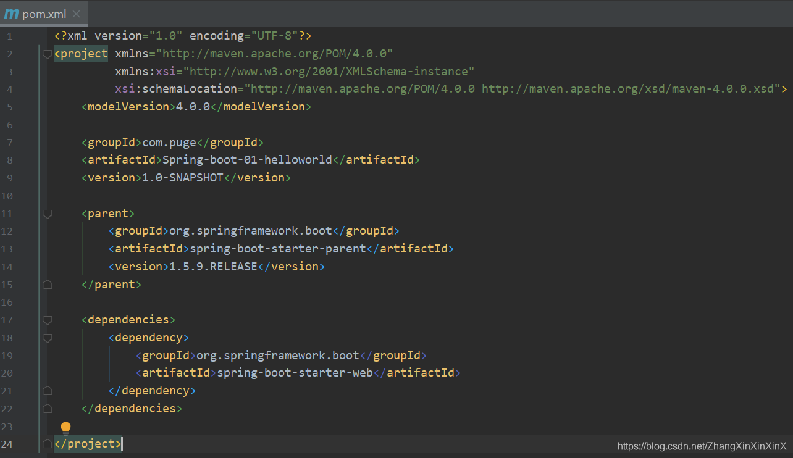
Task: Click org.springframework.boot on line 12
Action: tap(251, 231)
